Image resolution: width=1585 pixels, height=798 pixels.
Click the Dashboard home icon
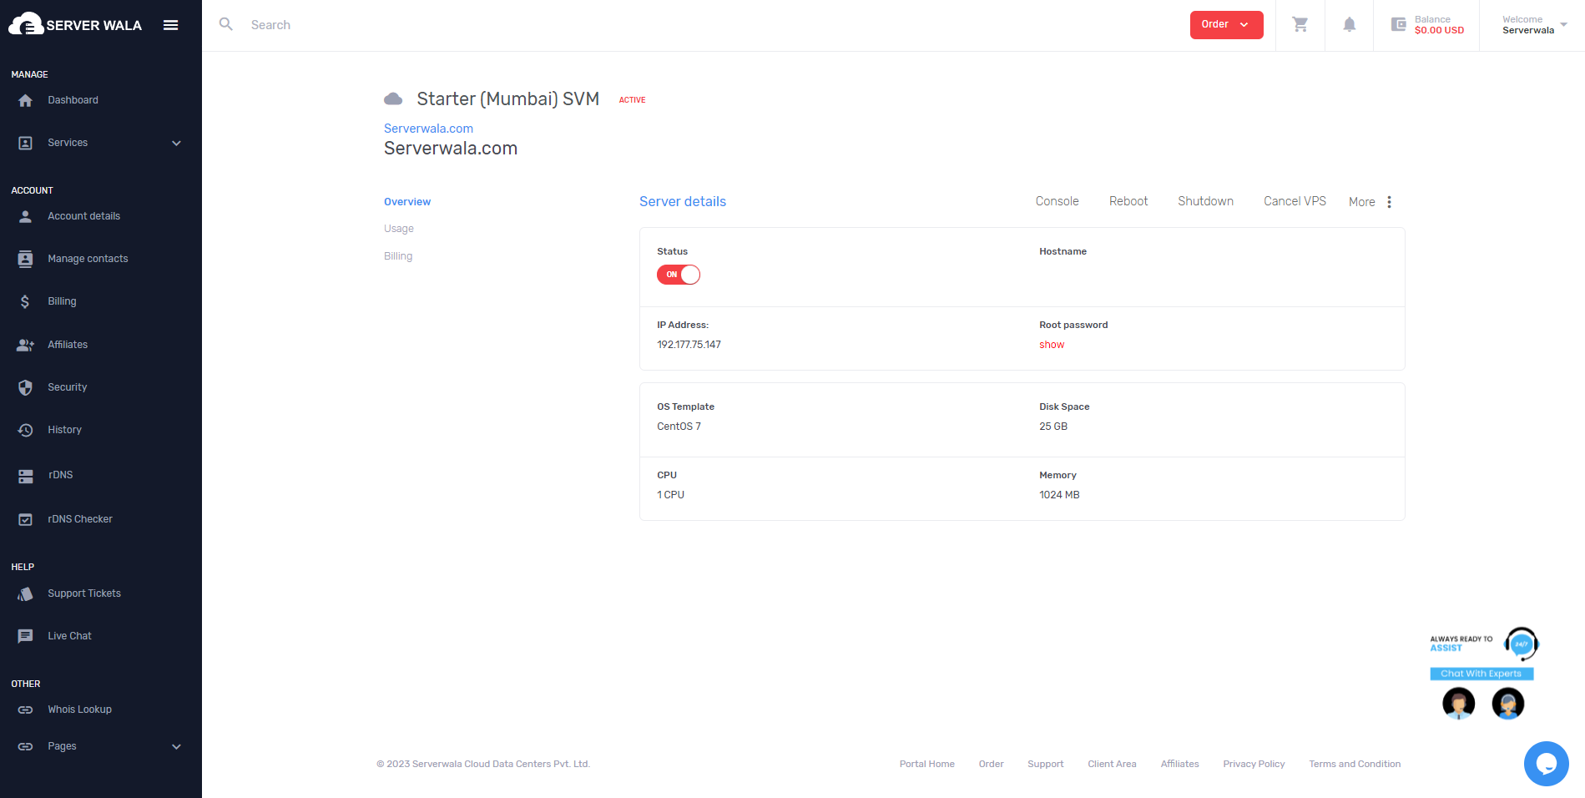(25, 100)
